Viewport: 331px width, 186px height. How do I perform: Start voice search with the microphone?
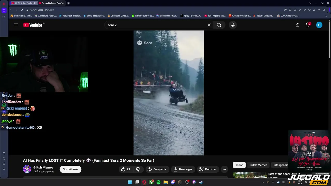pyautogui.click(x=233, y=25)
